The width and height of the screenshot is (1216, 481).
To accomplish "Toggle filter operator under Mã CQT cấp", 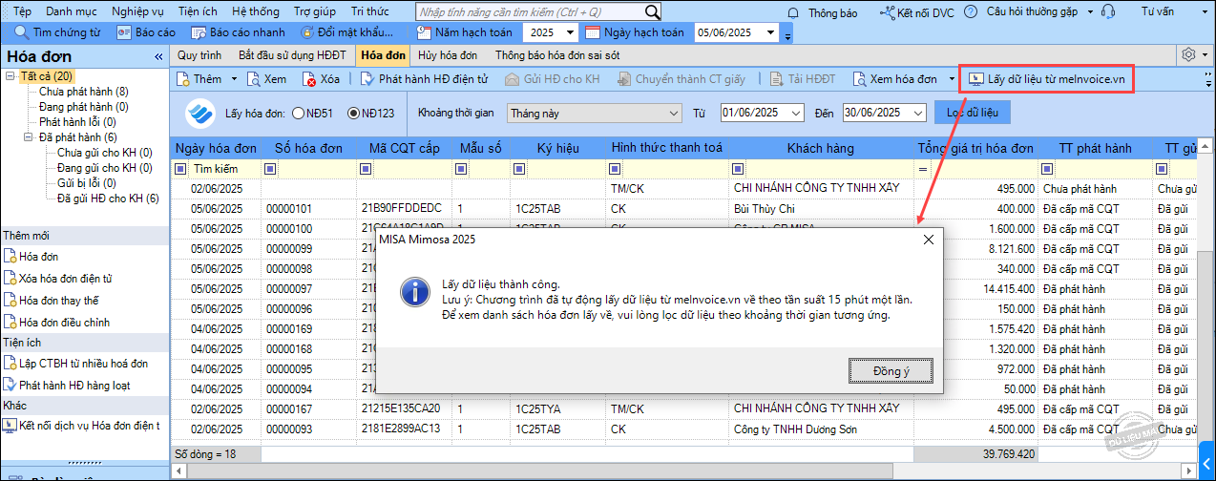I will pyautogui.click(x=367, y=168).
